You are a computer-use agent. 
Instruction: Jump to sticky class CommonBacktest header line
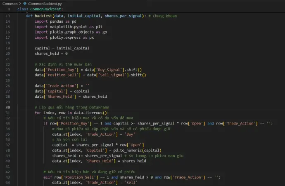[40, 9]
